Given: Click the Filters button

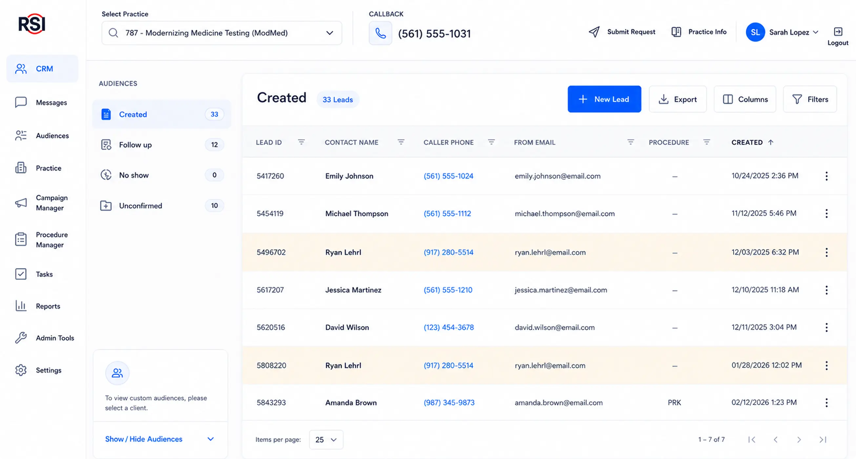Looking at the screenshot, I should click(x=810, y=99).
